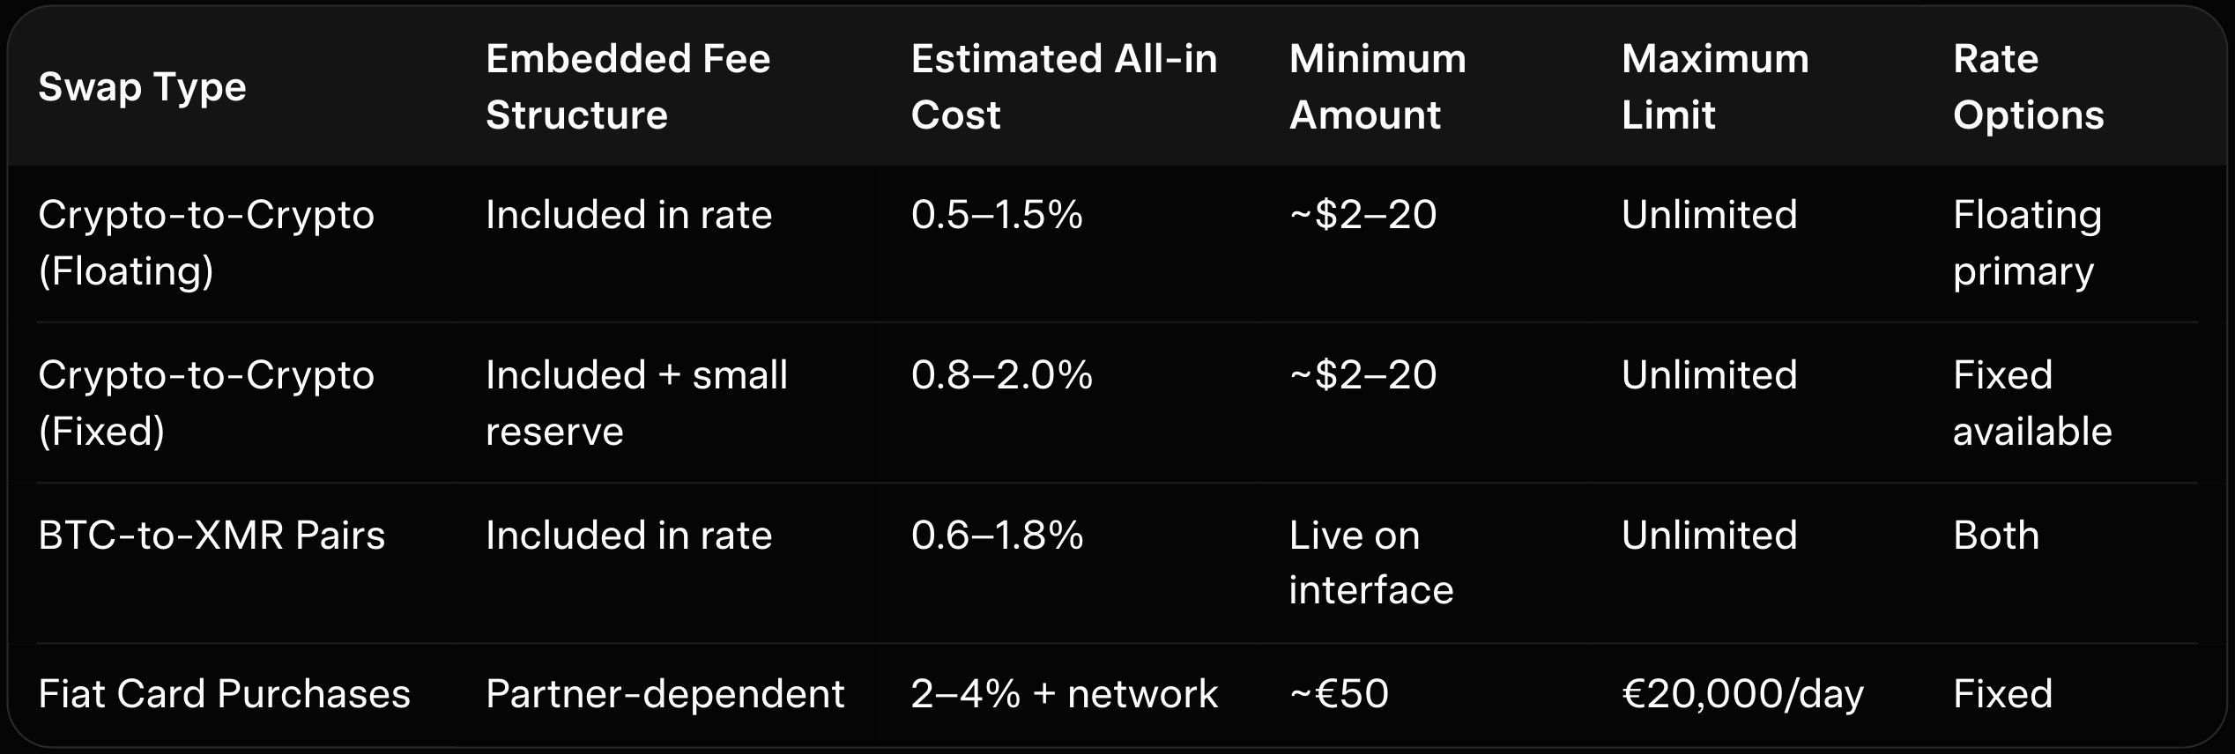Click the Embedded Fee Structure column header
The width and height of the screenshot is (2235, 754).
click(x=627, y=87)
